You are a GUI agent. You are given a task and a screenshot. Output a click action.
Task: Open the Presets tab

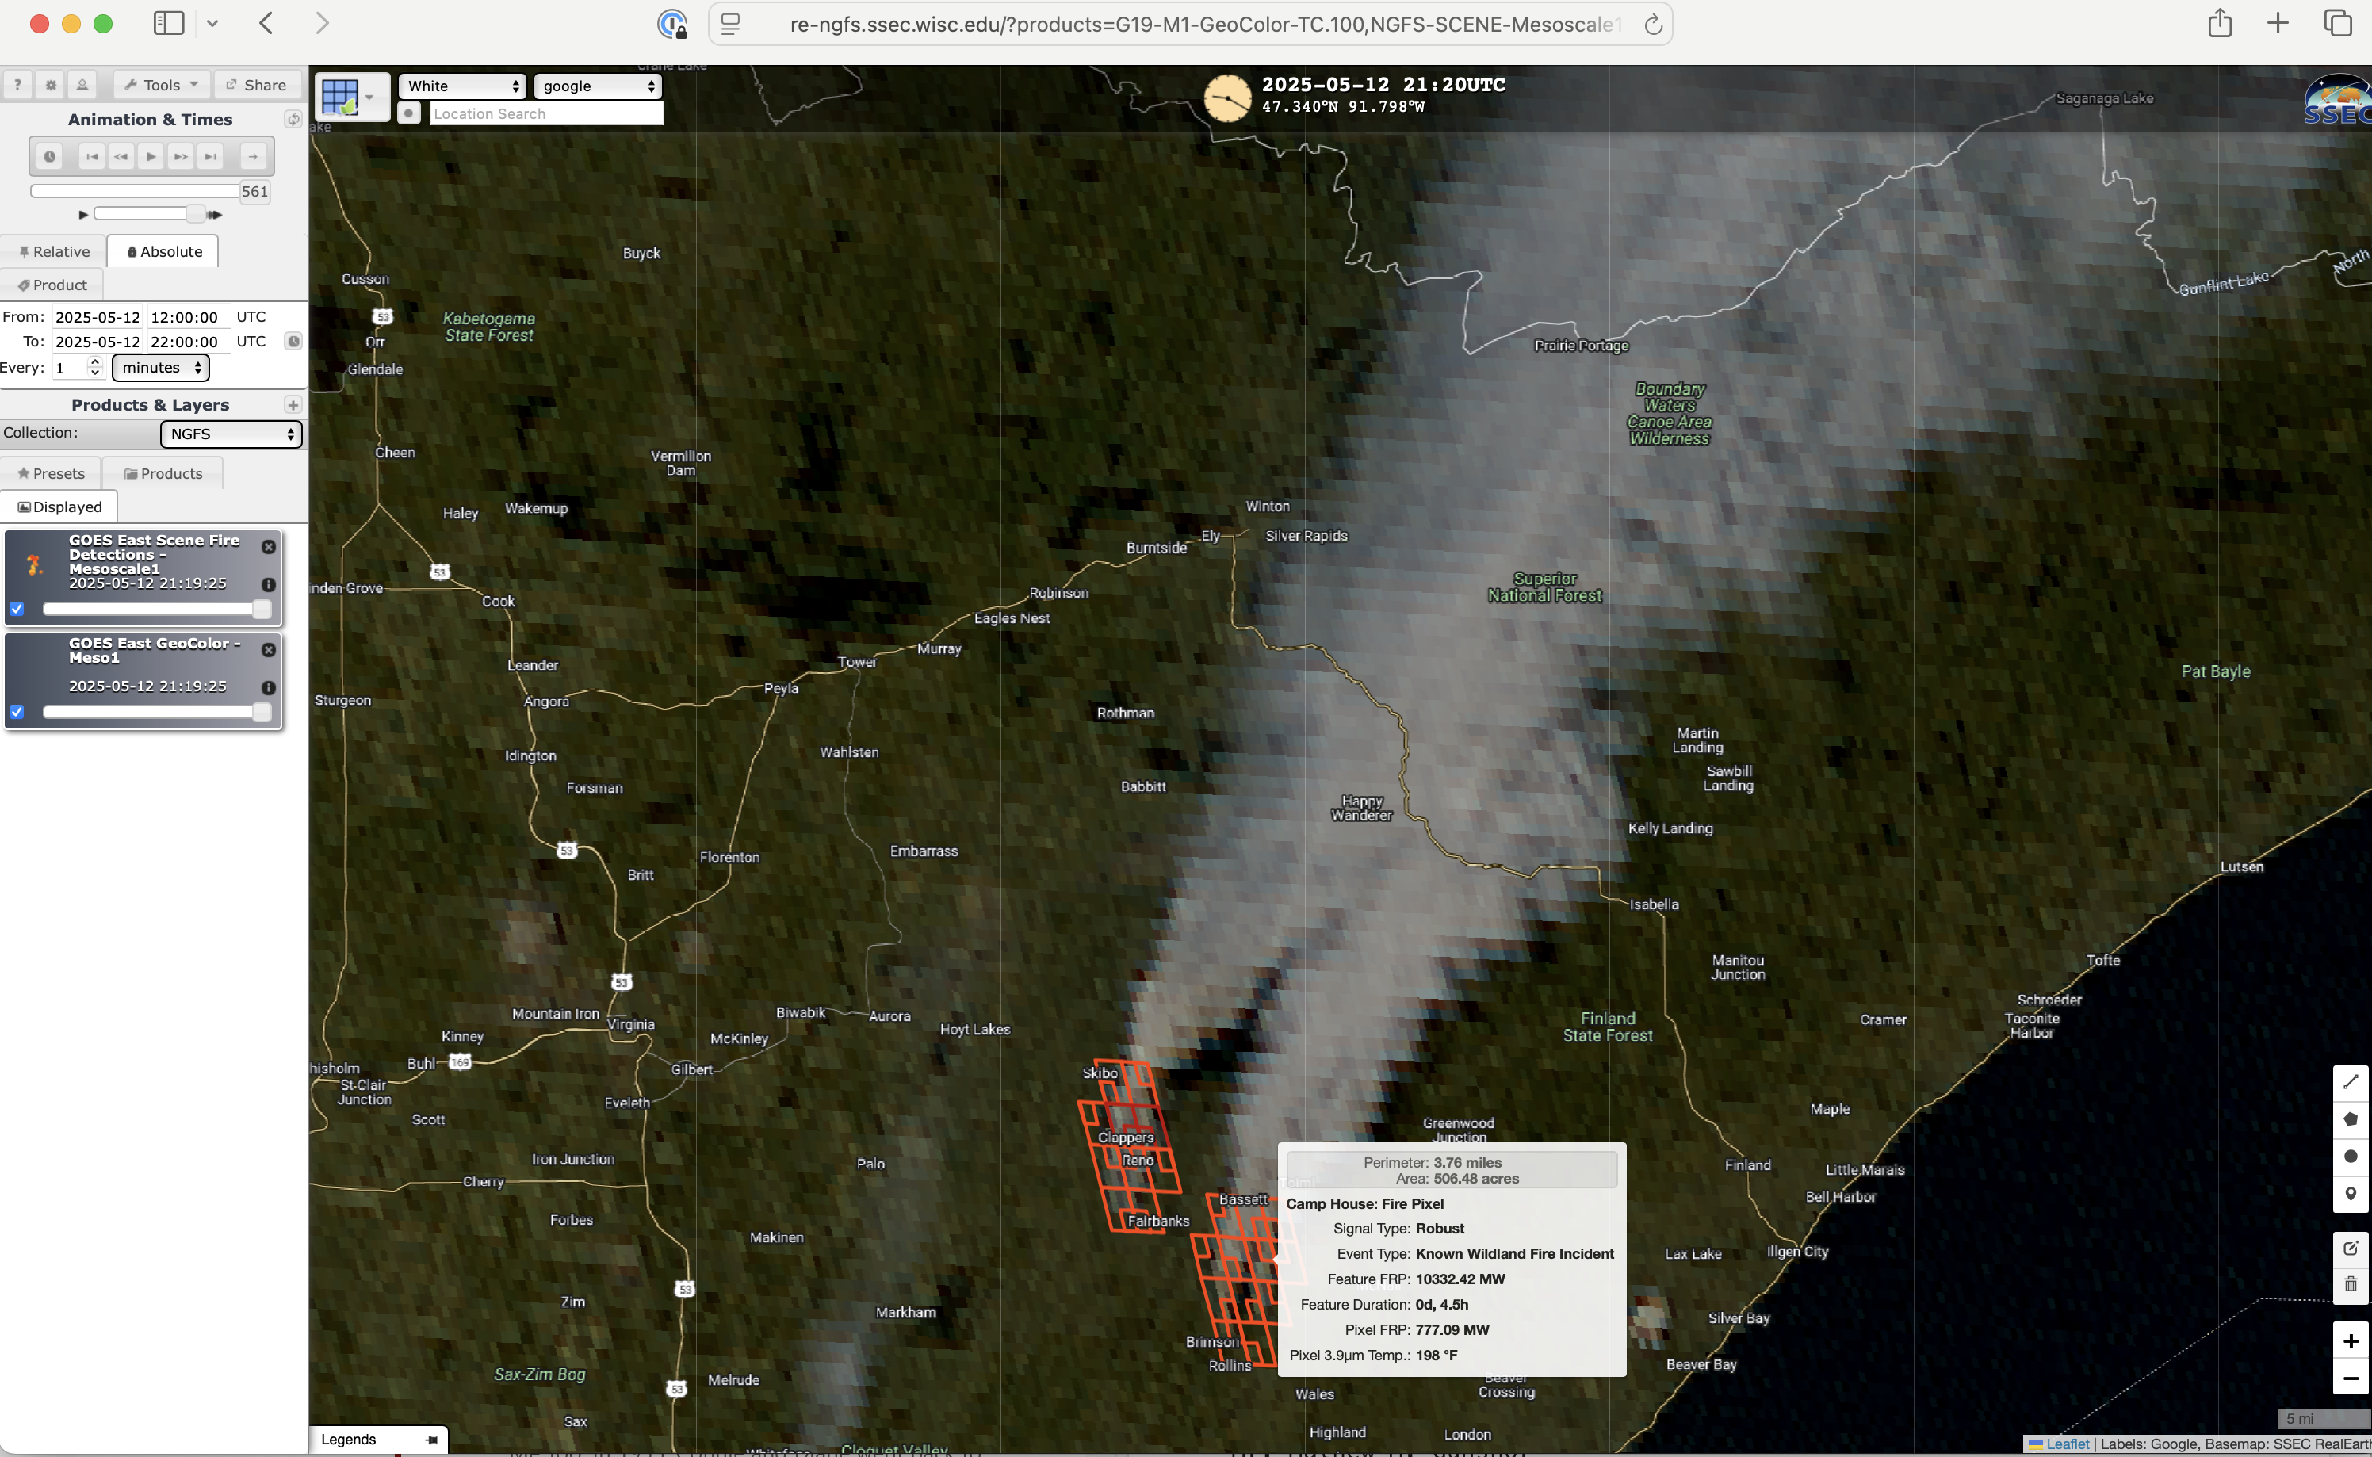coord(51,473)
